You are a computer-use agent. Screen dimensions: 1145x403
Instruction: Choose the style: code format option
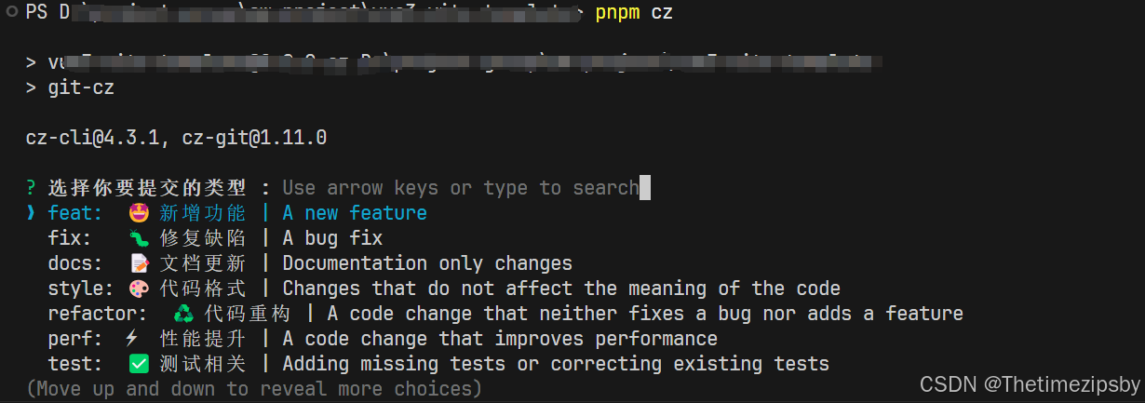tap(444, 289)
